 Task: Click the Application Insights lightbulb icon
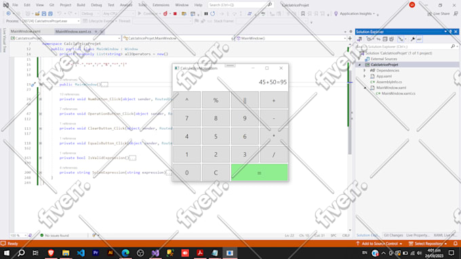click(336, 14)
